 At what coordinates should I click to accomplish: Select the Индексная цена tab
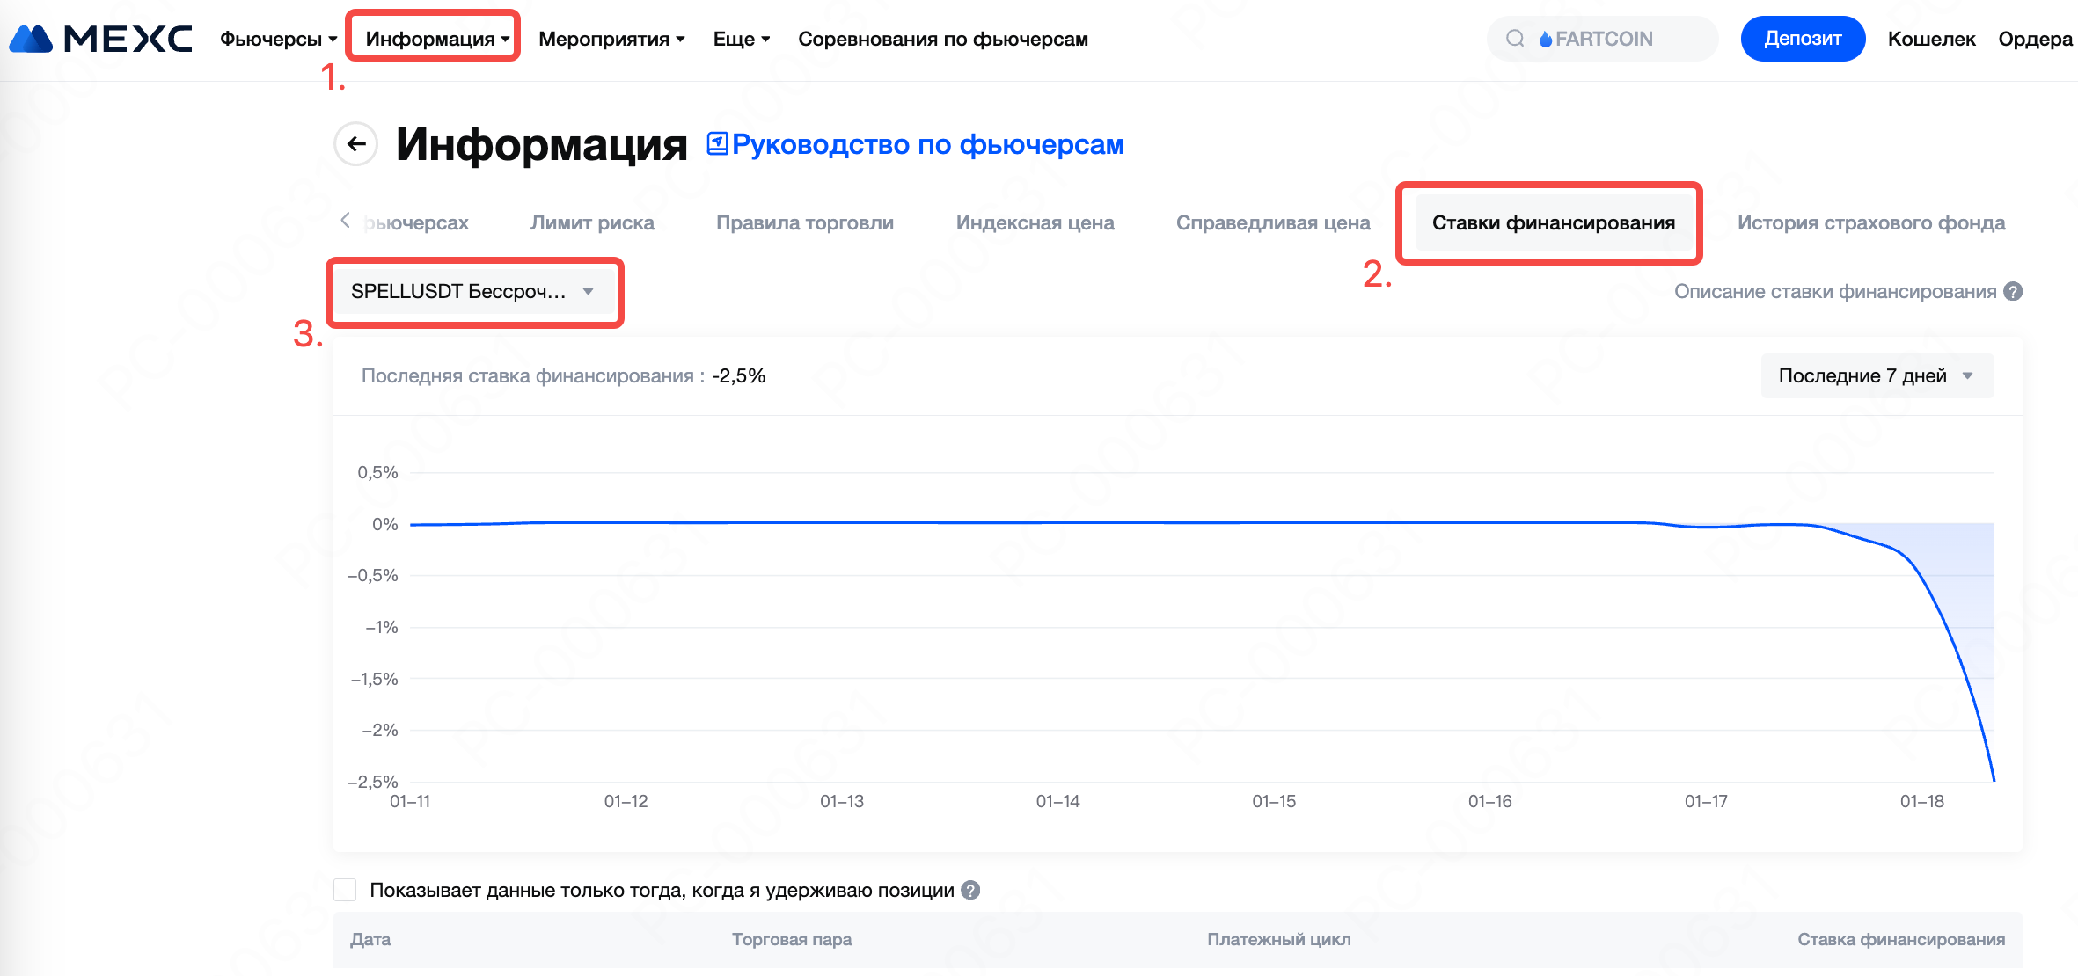click(x=1035, y=223)
